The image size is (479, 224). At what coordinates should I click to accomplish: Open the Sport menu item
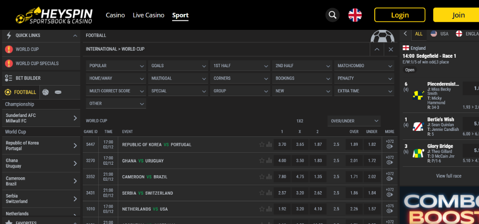[180, 15]
